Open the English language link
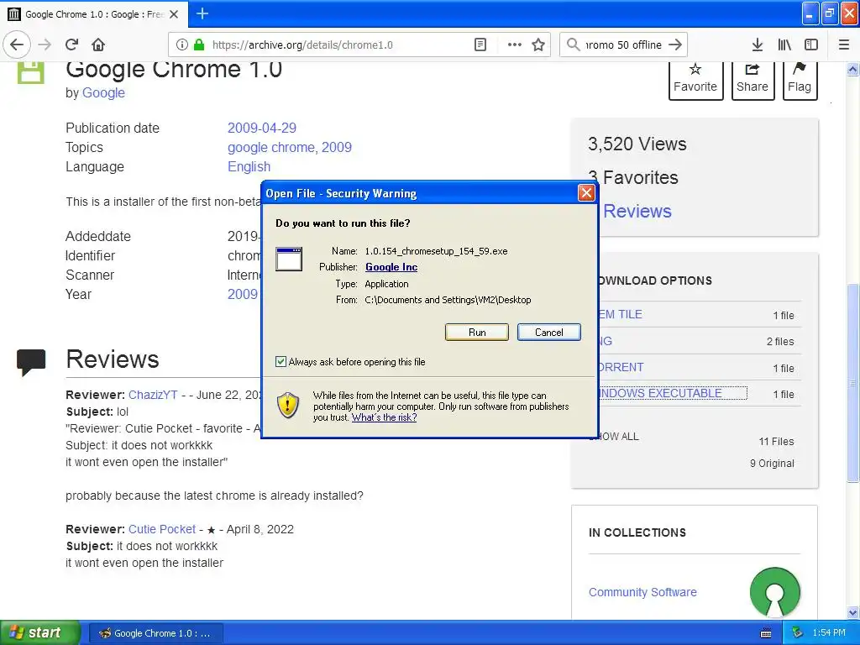Image resolution: width=860 pixels, height=645 pixels. [249, 167]
